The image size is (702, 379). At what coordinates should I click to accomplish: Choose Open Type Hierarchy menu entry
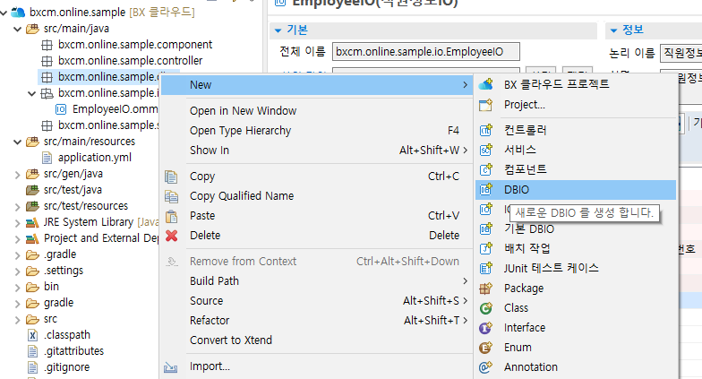pos(240,131)
